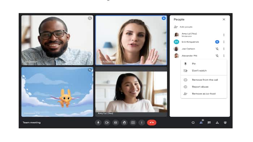253x142 pixels.
Task: Close the People panel
Action: pyautogui.click(x=224, y=19)
